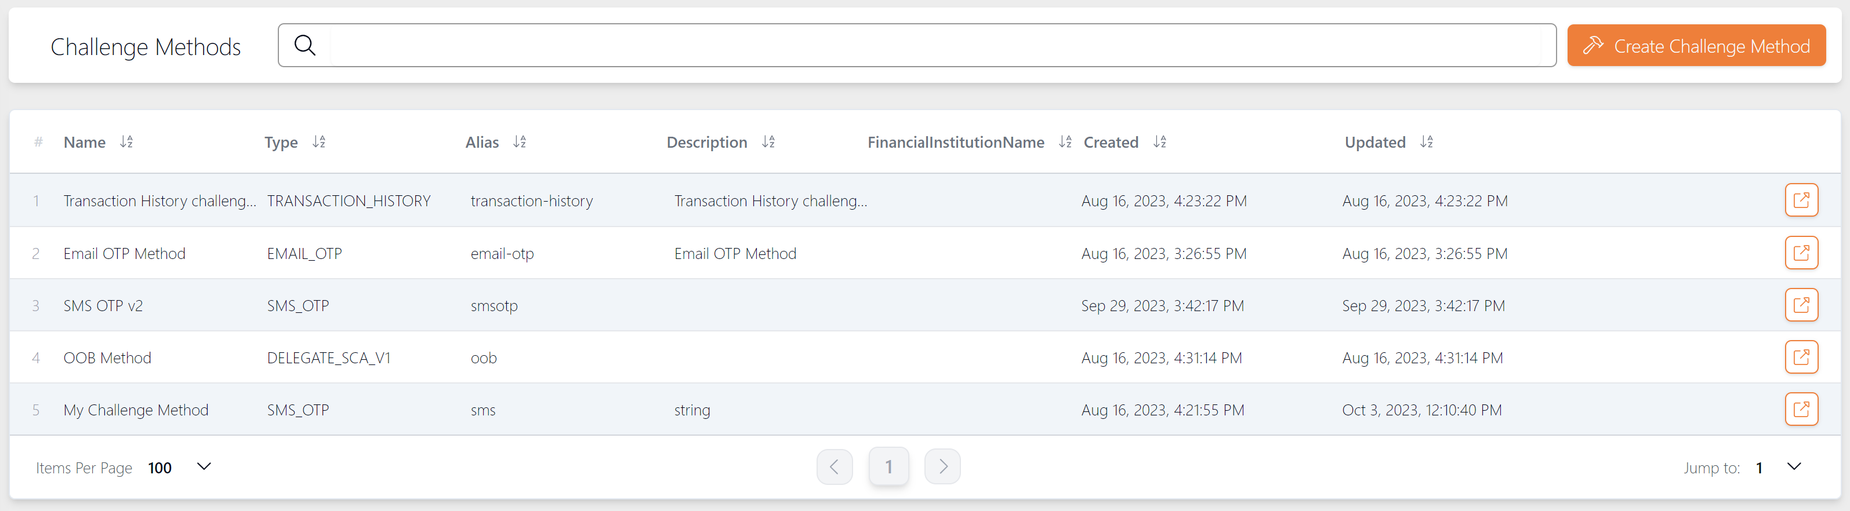The width and height of the screenshot is (1850, 511).
Task: Select the My Challenge Method name cell
Action: coord(136,410)
